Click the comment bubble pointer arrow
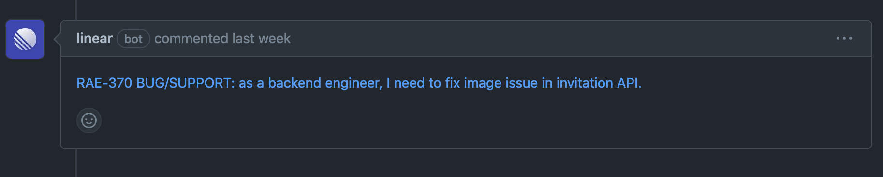Viewport: 883px width, 177px height. 57,39
